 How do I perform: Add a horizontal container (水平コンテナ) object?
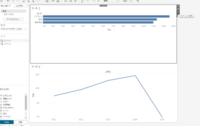pyautogui.click(x=6, y=96)
